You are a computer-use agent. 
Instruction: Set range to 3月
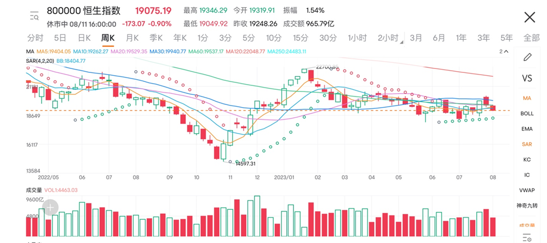pos(416,38)
